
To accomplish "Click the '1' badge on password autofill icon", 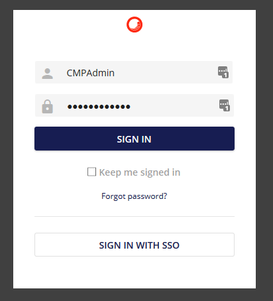I will tap(227, 109).
